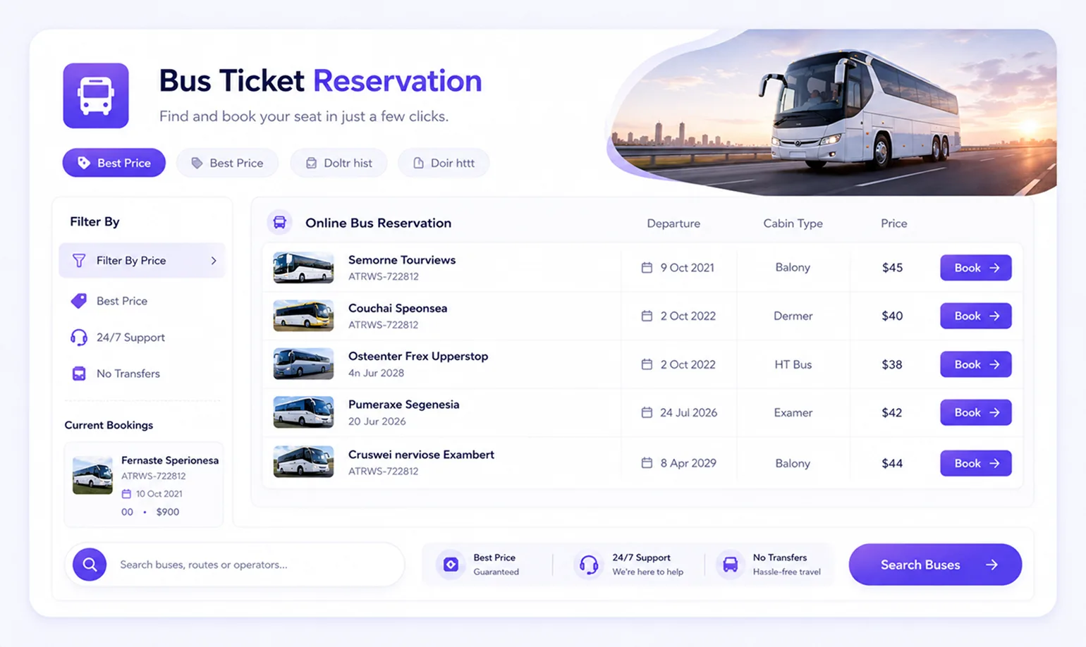Book the Pumeraxe Segenesia bus for $42
Viewport: 1086px width, 647px height.
pyautogui.click(x=976, y=412)
